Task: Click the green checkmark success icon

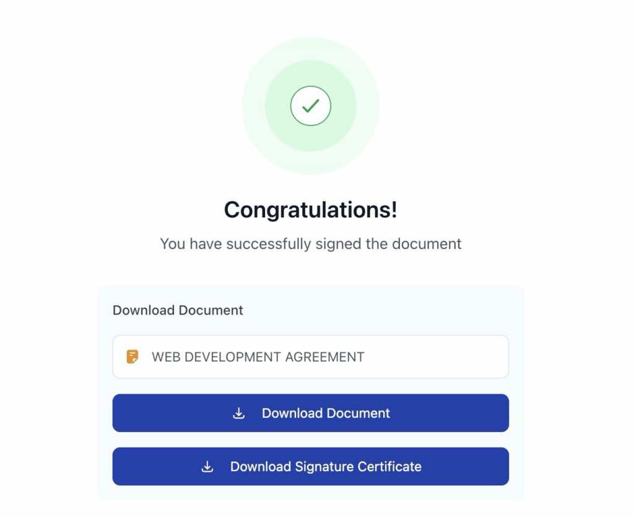Action: pyautogui.click(x=311, y=106)
